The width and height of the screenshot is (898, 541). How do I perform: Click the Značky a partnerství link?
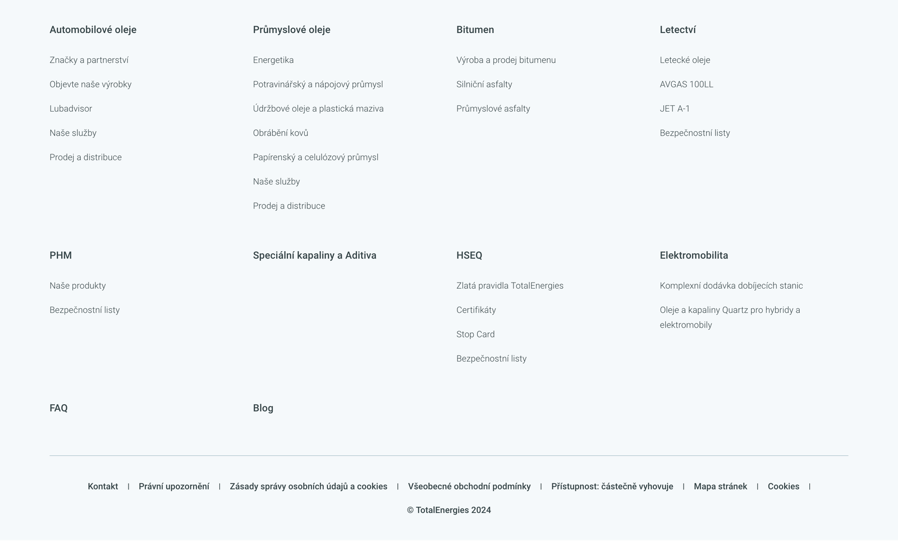point(89,60)
